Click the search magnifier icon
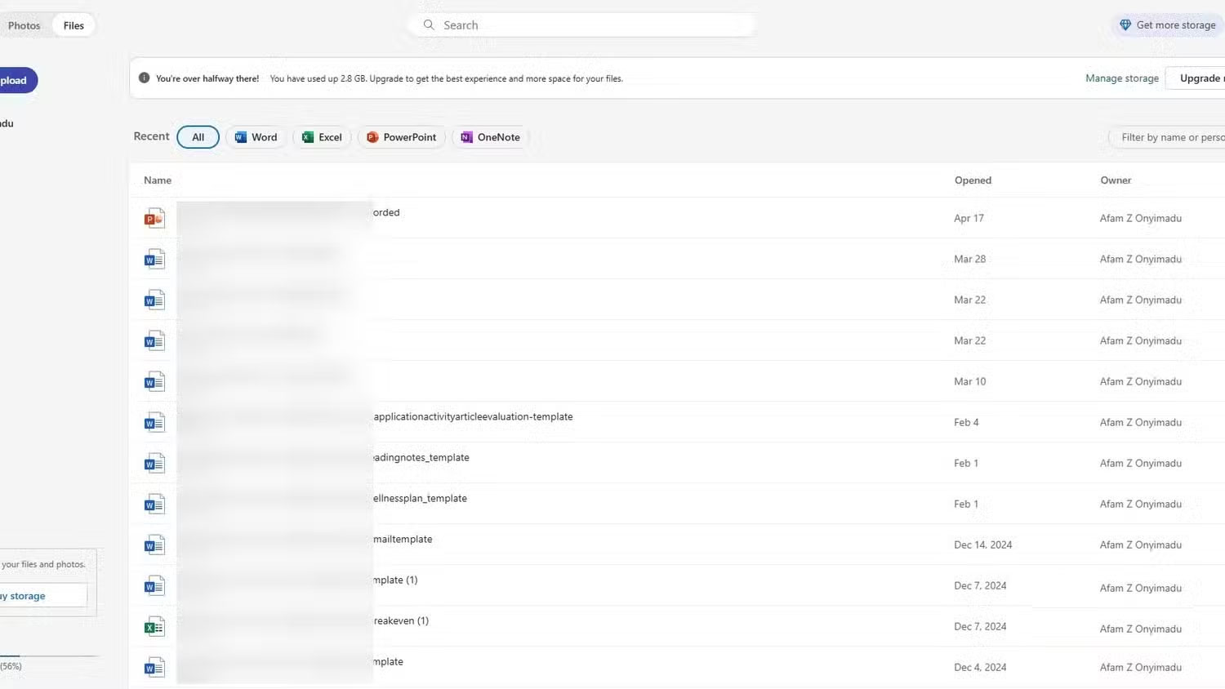1225x689 pixels. [x=428, y=25]
